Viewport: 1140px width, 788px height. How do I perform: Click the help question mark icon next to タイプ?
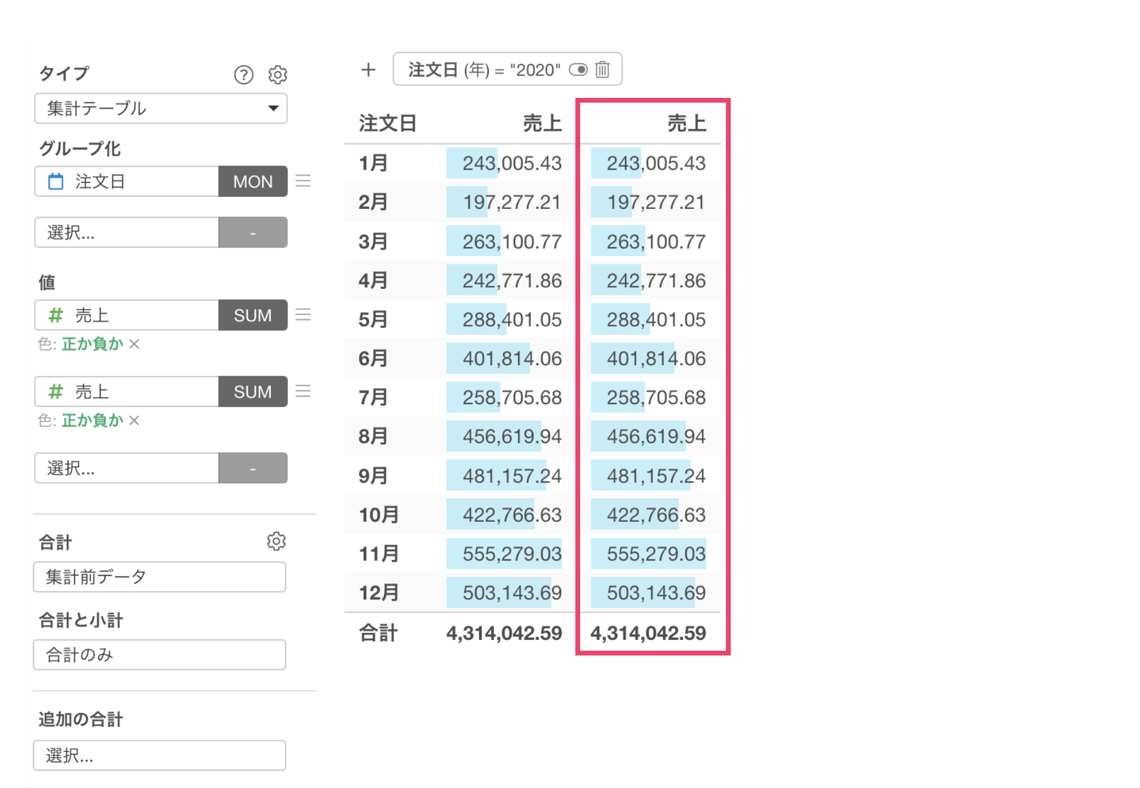click(243, 75)
